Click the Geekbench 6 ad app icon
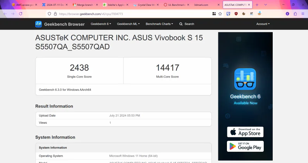 click(245, 79)
